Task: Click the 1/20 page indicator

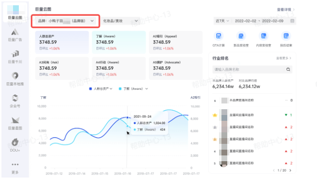Action: click(x=282, y=170)
